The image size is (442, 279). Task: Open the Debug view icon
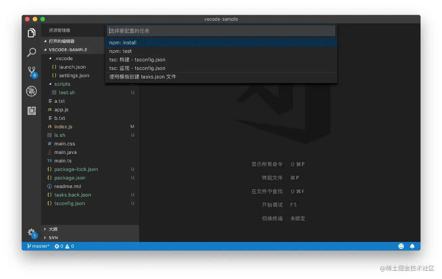coord(32,91)
